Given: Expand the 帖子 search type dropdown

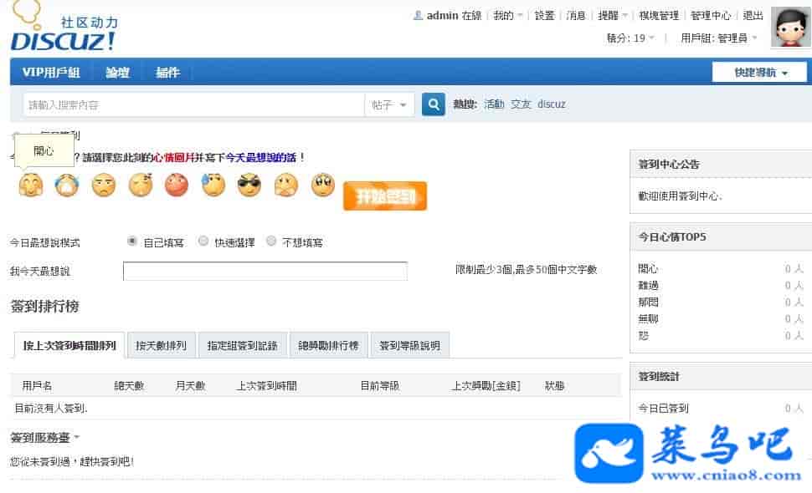Looking at the screenshot, I should 390,104.
